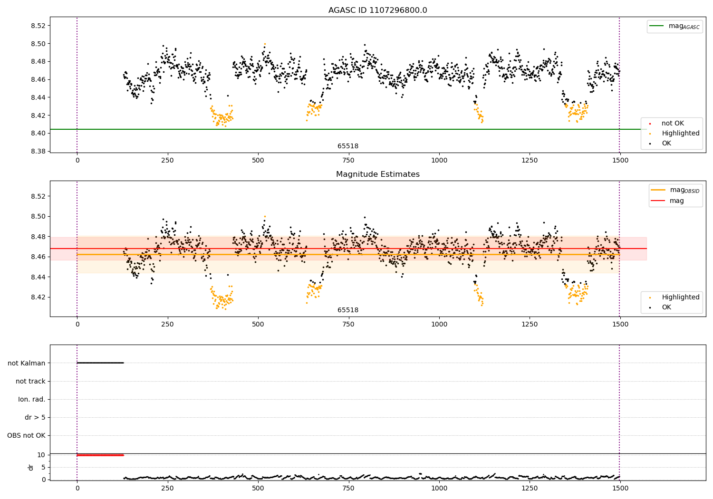Click the 8.52 tick label on top plot

pyautogui.click(x=38, y=26)
